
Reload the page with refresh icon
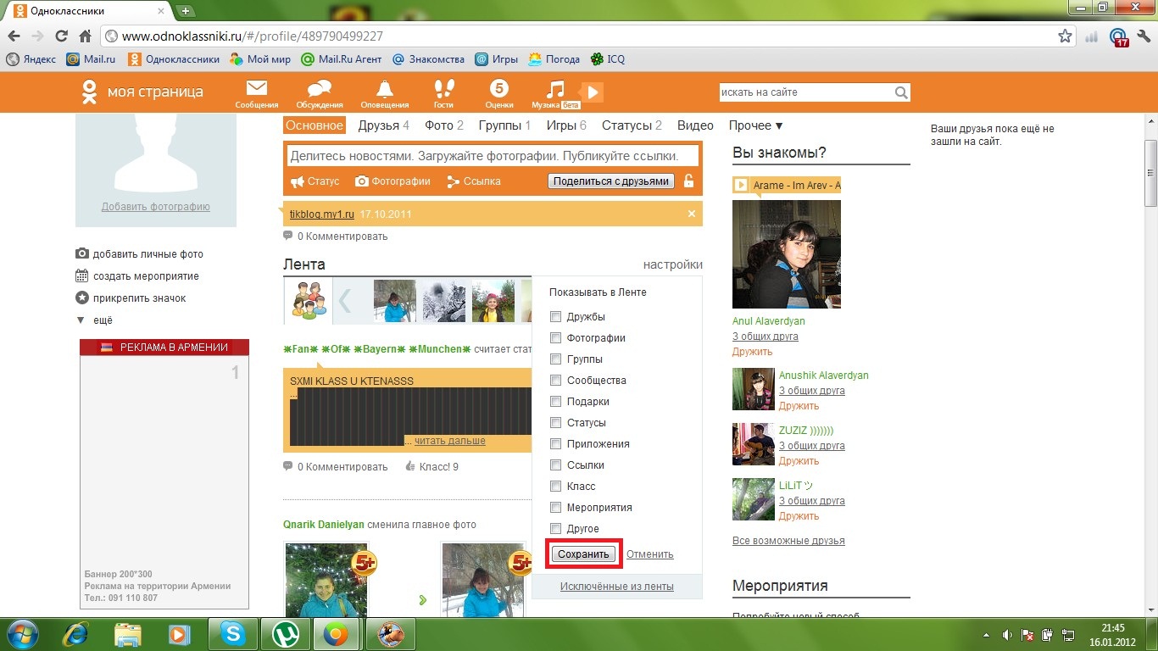(x=61, y=36)
